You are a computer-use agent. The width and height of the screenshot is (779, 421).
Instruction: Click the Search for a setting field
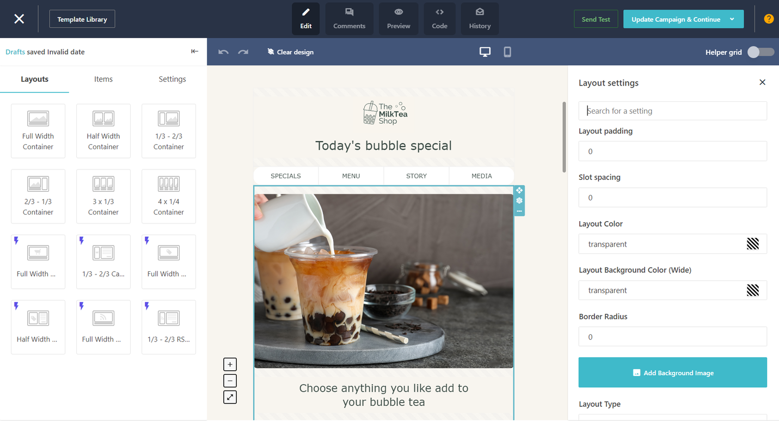tap(672, 111)
